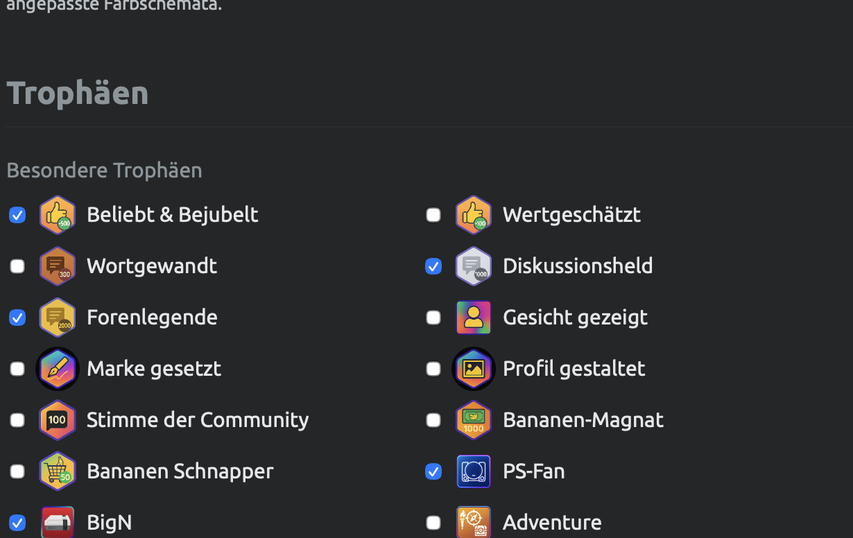Click the Stimme der Community 100 icon
853x538 pixels.
pyautogui.click(x=58, y=420)
